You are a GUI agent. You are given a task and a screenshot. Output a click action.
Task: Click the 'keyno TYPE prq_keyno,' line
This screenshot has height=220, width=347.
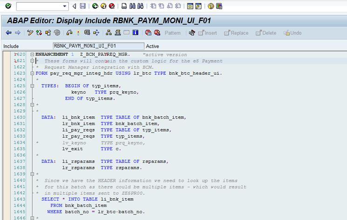tap(105, 92)
